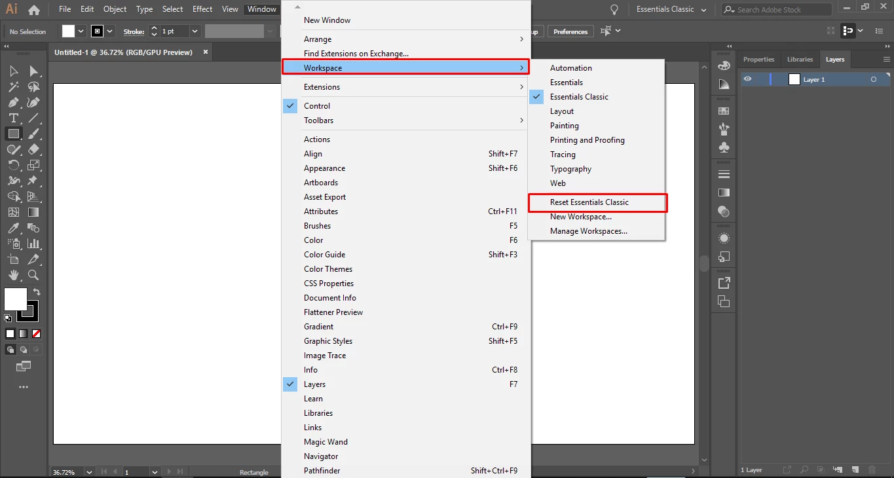This screenshot has width=894, height=478.
Task: Open the Stroke panel lines icon
Action: 724,174
